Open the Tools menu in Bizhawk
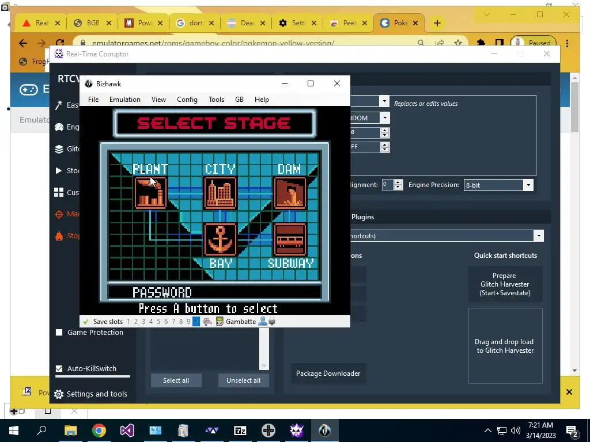 (217, 100)
